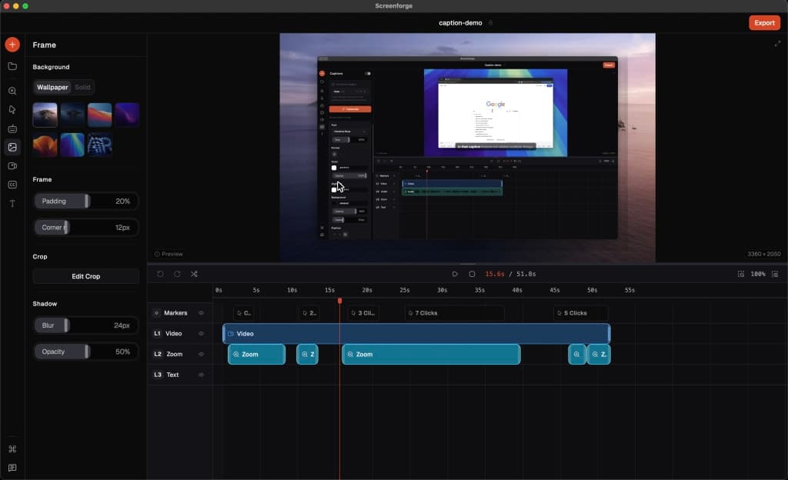The height and width of the screenshot is (480, 788).
Task: Choose the white patterned blue wallpaper
Action: pyautogui.click(x=99, y=145)
